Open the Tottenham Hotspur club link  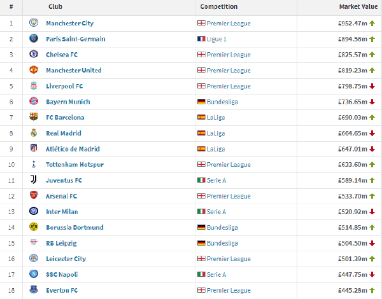74,165
